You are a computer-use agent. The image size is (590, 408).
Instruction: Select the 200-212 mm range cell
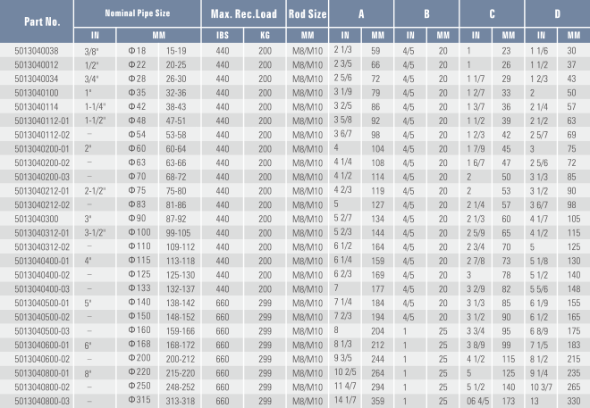[181, 359]
